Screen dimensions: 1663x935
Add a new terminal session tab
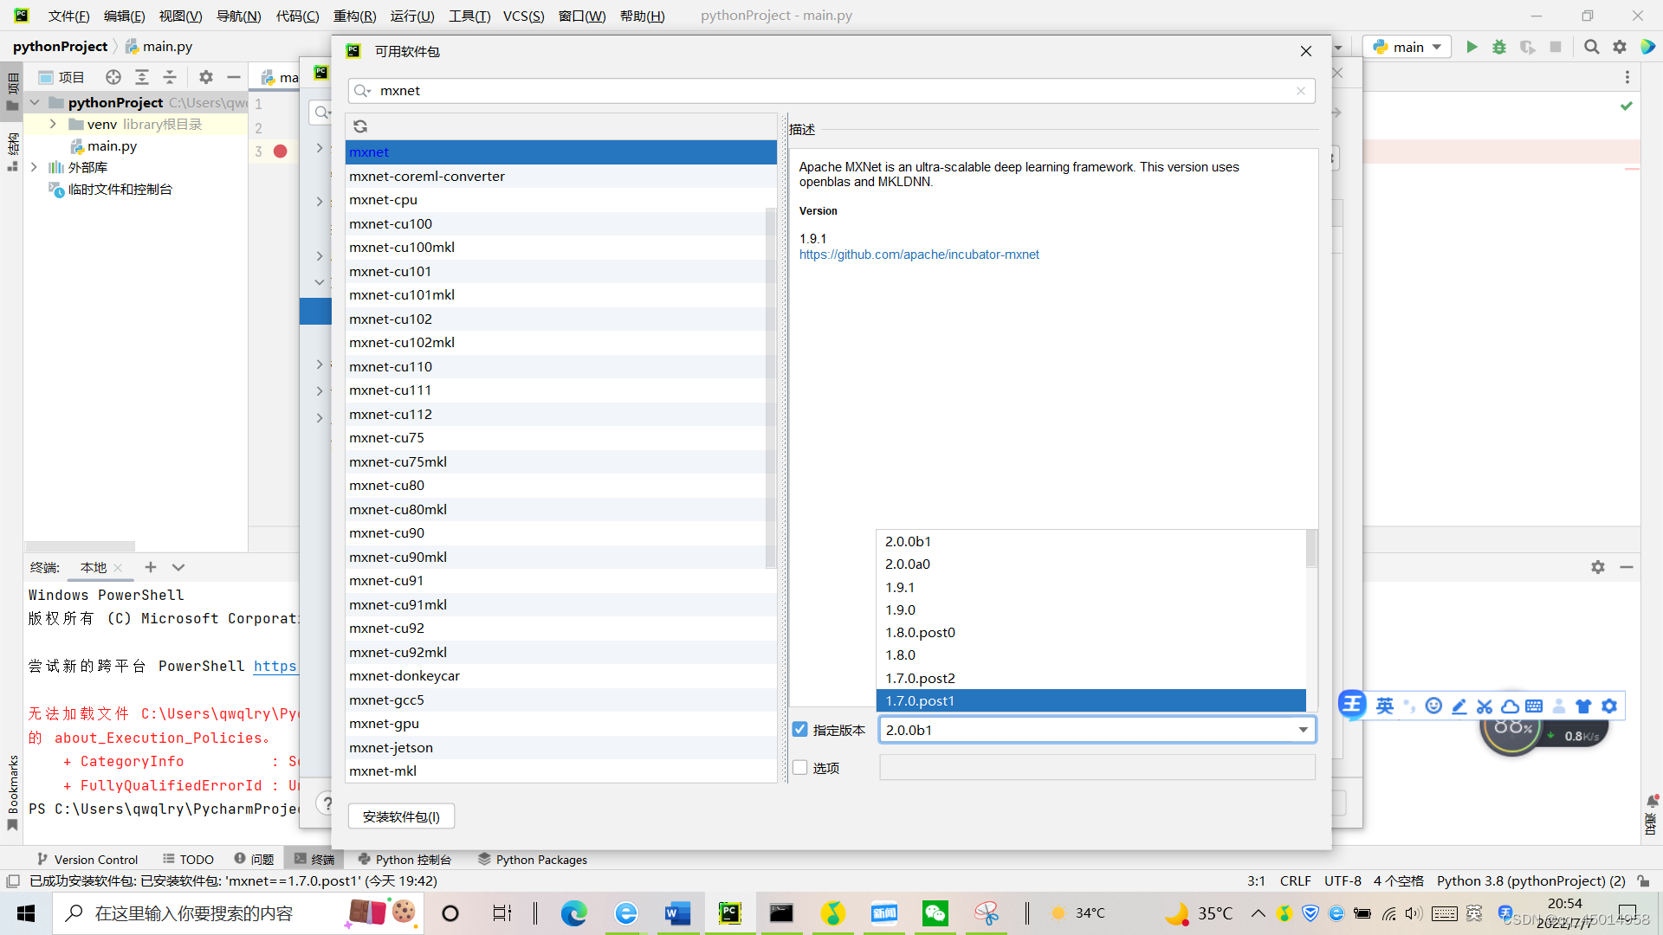(x=151, y=567)
